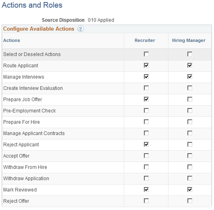214x210 pixels.
Task: Enable Recruiter for Create Interview Evaluation
Action: click(x=146, y=88)
